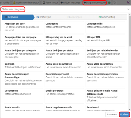Choose Aantal documenten per documenttype
Viewport: 131px width, 118px height.
point(23,79)
